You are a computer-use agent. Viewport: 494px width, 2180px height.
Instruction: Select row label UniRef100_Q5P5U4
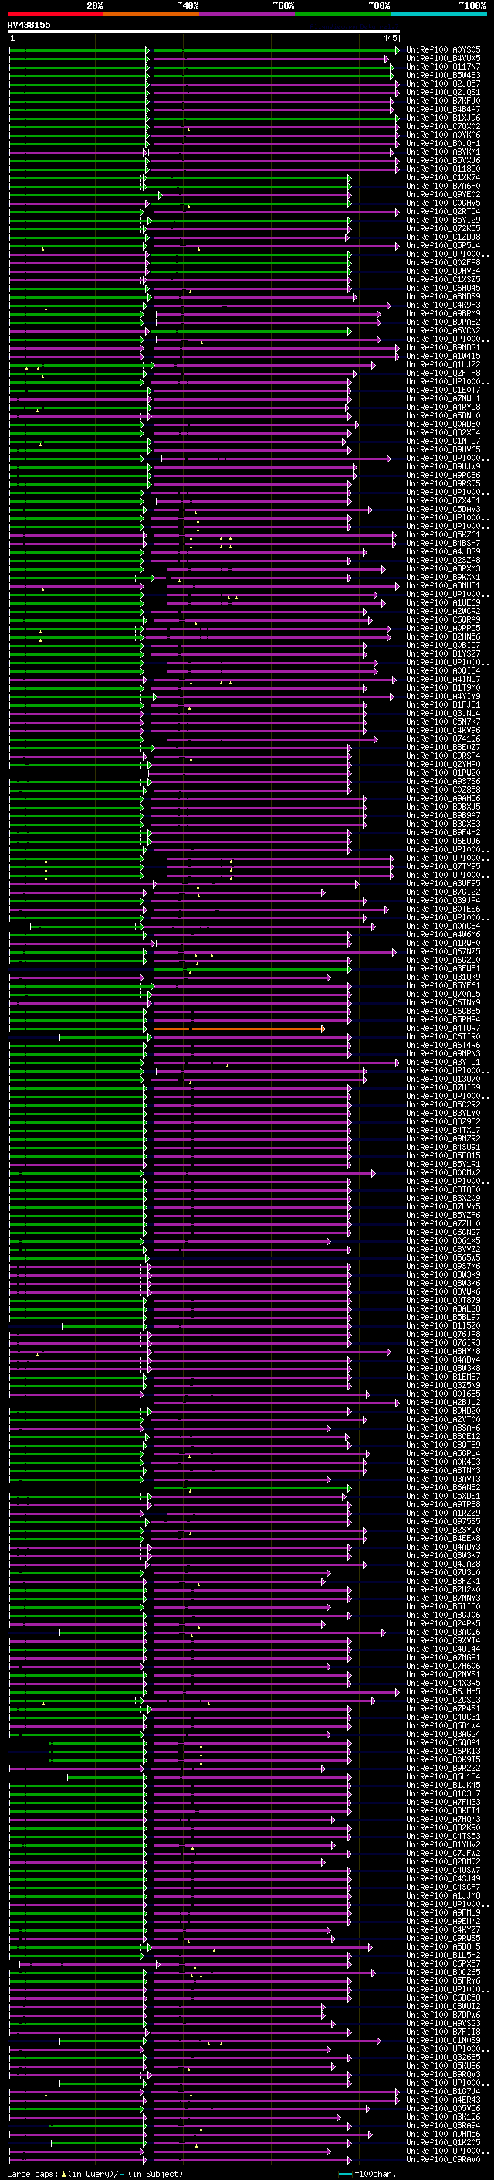(443, 245)
